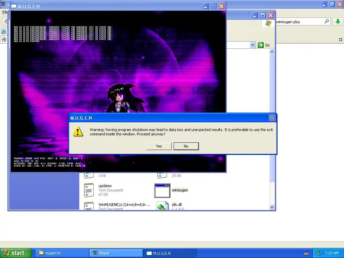Close the M.U.G.E.N game window
This screenshot has height=258, width=344.
(x=222, y=6)
